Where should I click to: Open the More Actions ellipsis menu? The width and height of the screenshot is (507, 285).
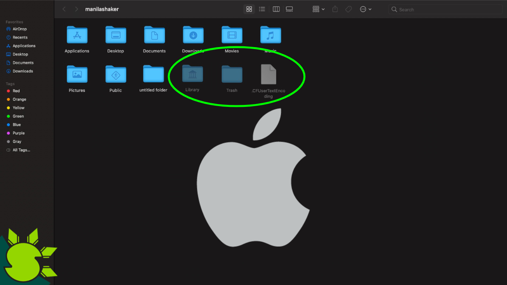[366, 9]
